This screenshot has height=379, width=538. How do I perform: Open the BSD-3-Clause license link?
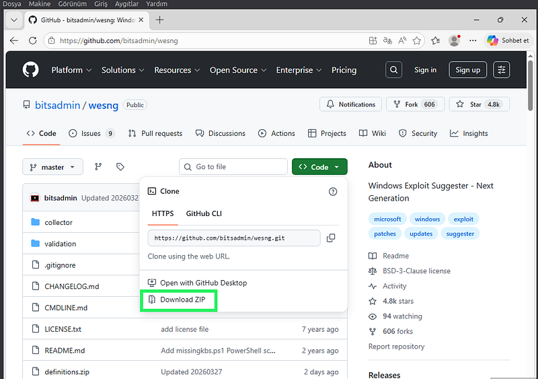[x=416, y=271]
